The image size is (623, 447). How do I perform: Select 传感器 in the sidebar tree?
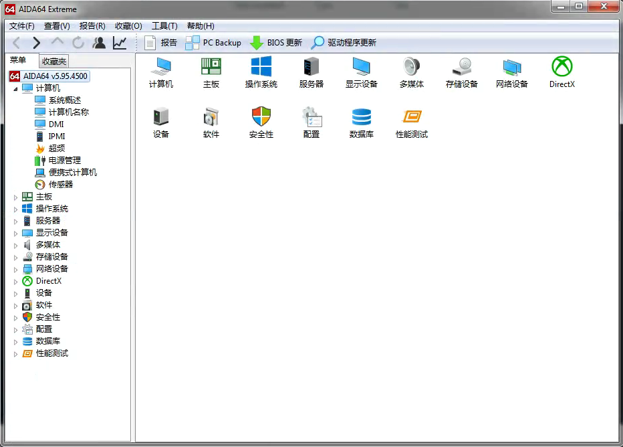click(x=60, y=185)
